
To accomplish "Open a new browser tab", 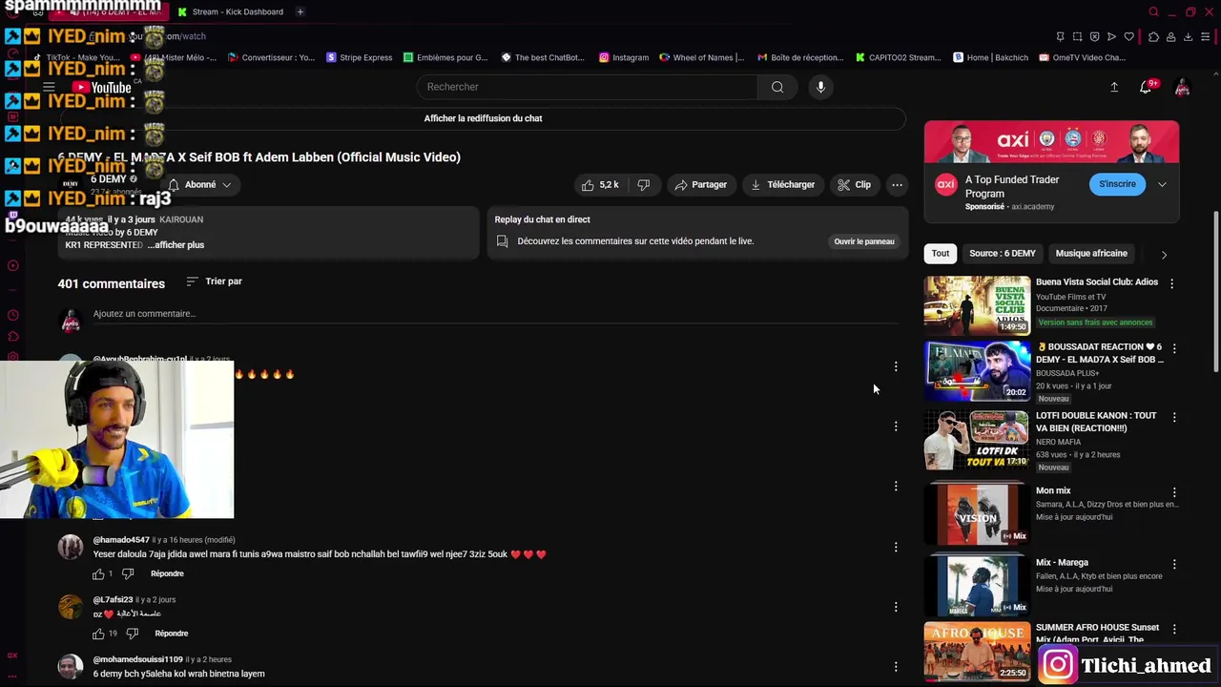I will coord(300,11).
